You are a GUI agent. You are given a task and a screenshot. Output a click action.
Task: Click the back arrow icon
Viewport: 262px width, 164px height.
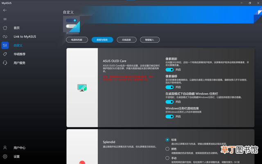[5, 10]
